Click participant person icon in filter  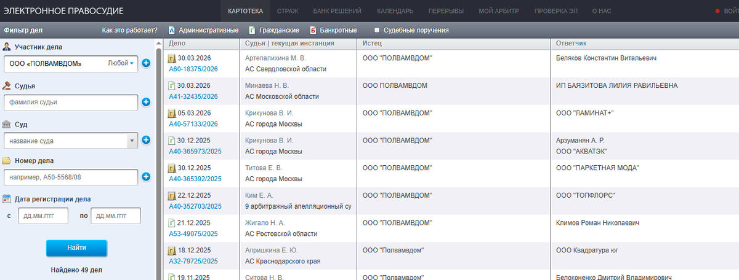tap(7, 47)
